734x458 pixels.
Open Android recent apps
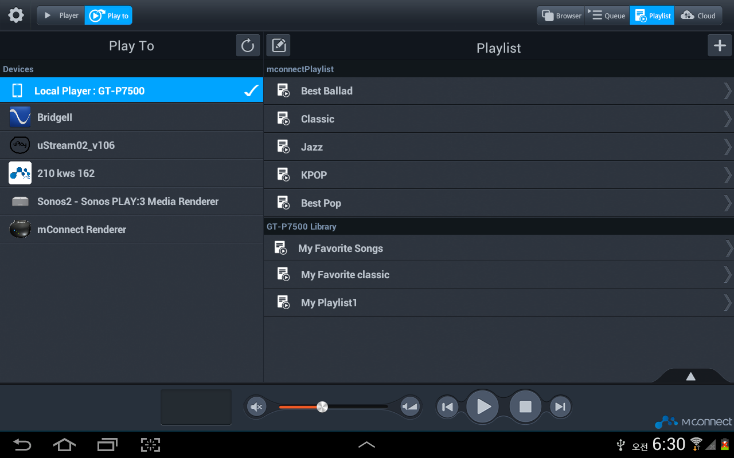(x=107, y=445)
